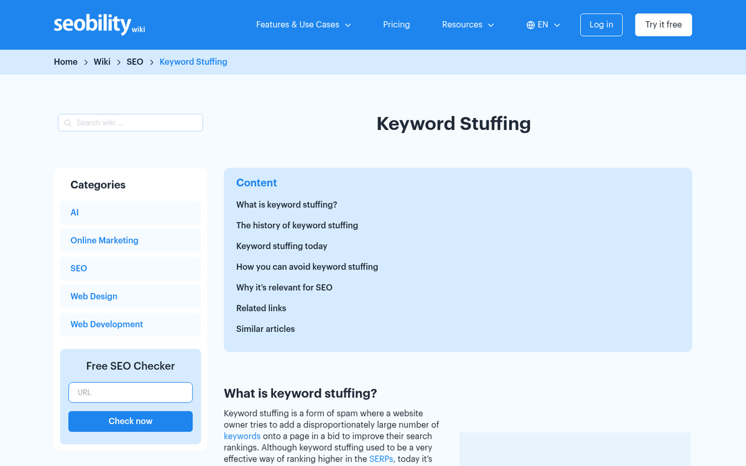The width and height of the screenshot is (746, 466).
Task: Select the Online Marketing category
Action: (131, 240)
